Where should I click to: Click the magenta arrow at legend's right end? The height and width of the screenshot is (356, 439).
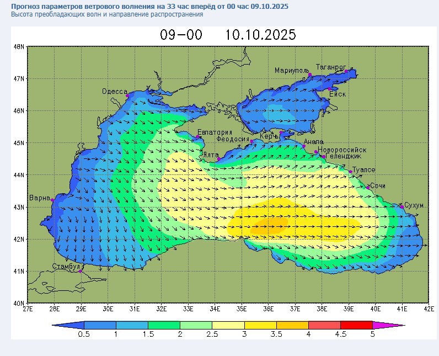coord(388,325)
